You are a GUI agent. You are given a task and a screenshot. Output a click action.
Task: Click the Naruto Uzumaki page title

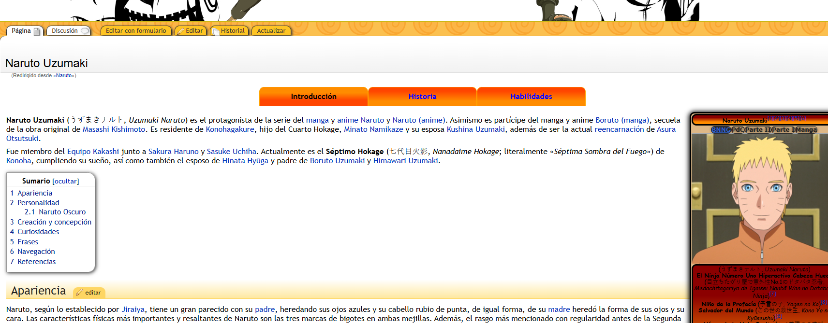point(46,63)
